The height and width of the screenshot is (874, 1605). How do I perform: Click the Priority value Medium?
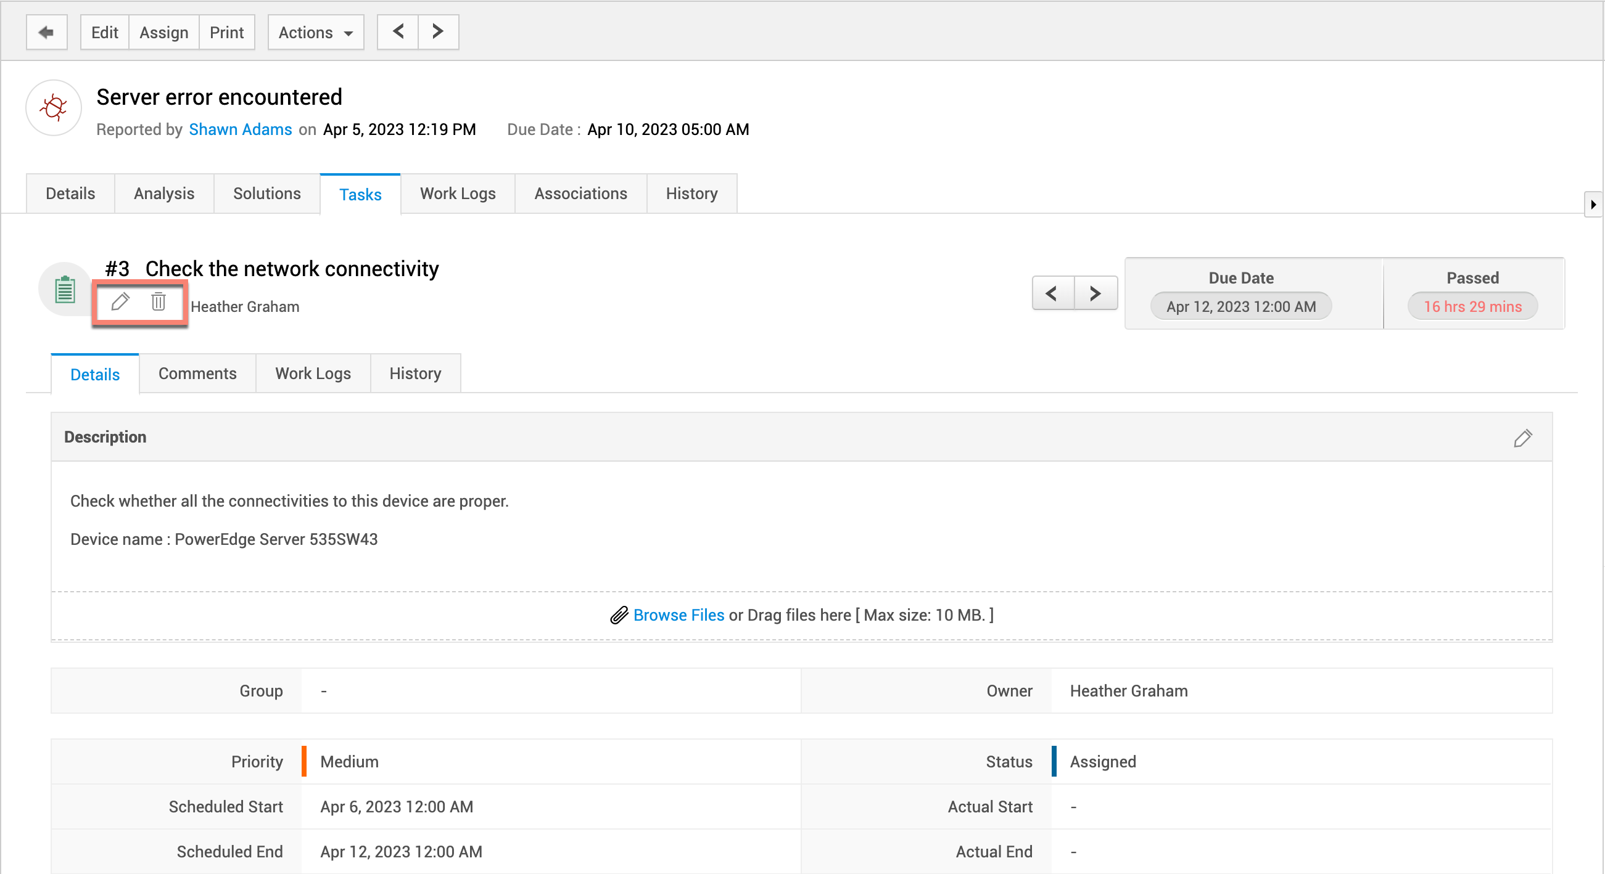350,762
